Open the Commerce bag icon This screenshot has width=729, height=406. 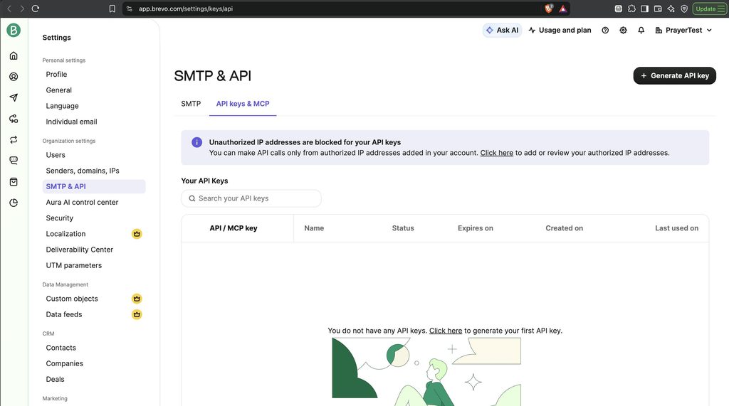14,181
